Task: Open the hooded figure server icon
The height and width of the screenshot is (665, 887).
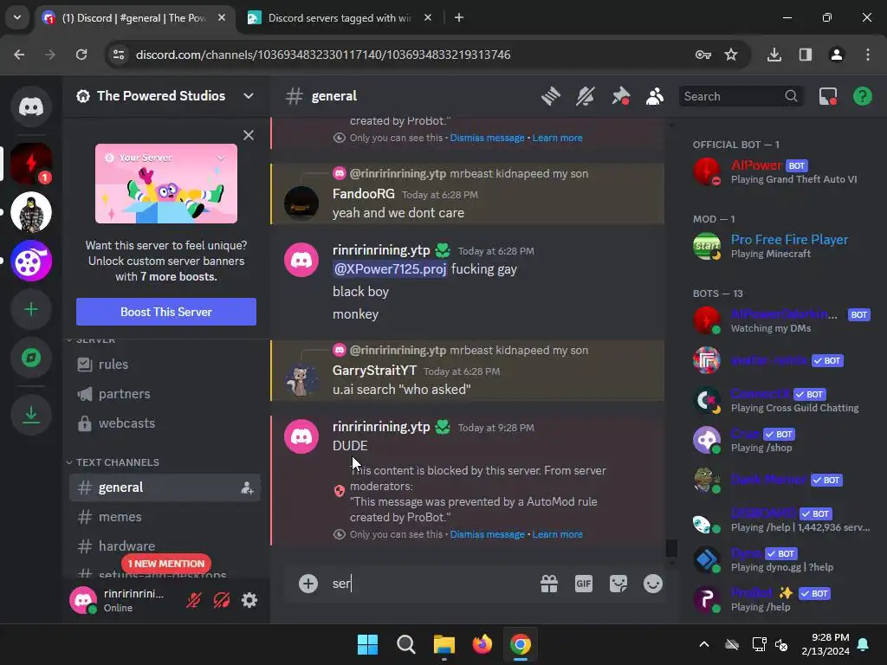Action: tap(31, 212)
